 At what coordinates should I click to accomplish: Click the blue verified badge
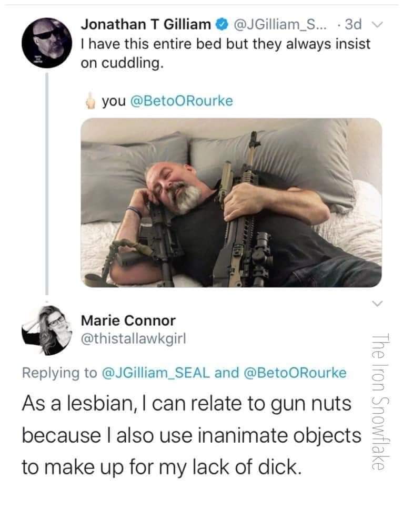tap(222, 25)
